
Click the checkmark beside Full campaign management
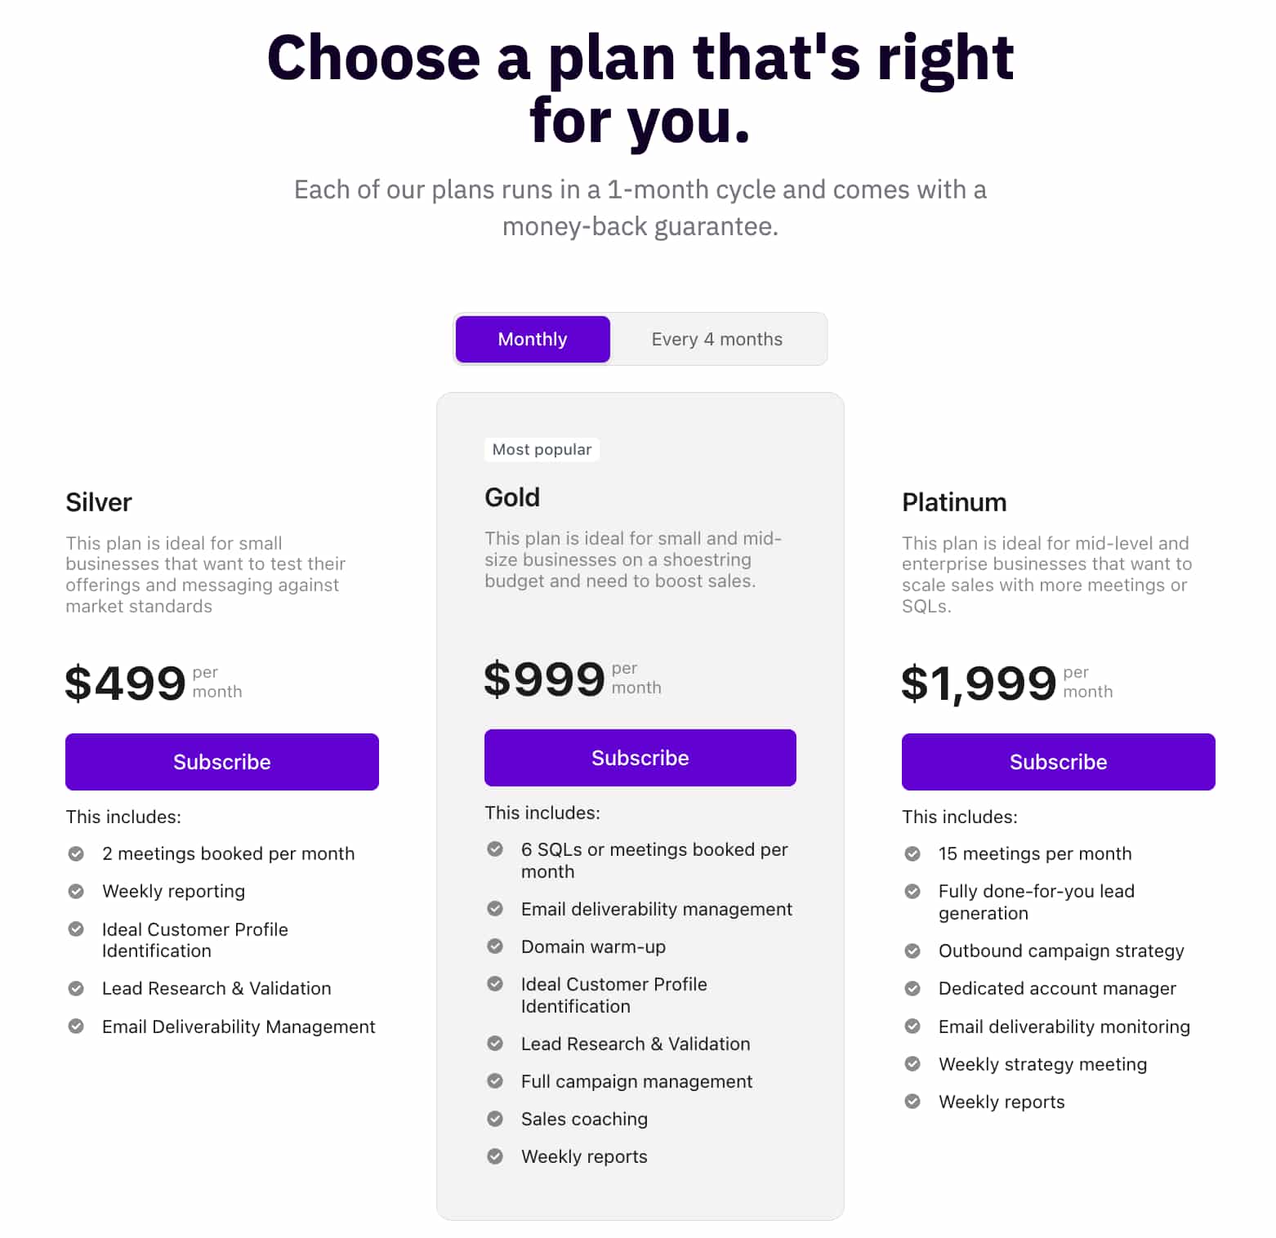pos(496,1080)
